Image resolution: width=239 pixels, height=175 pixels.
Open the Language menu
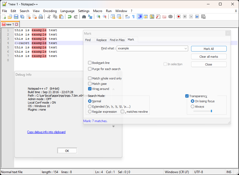67,11
